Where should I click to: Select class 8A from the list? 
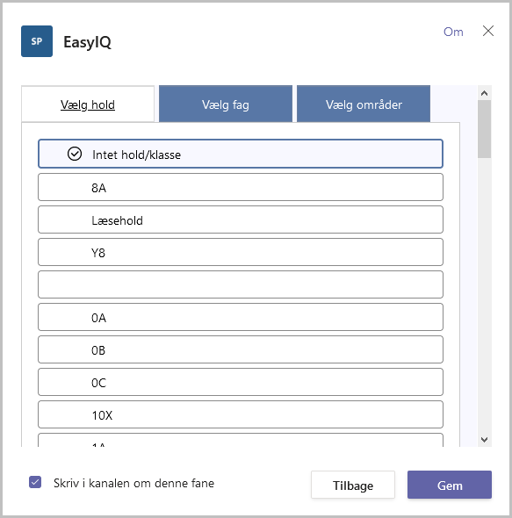point(241,187)
